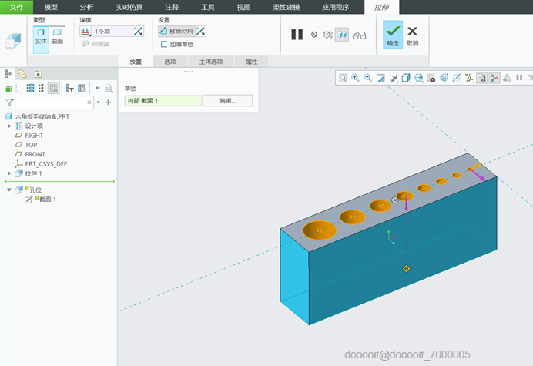This screenshot has height=366, width=533.
Task: Collapse the 孔位 feature node
Action: 9,190
